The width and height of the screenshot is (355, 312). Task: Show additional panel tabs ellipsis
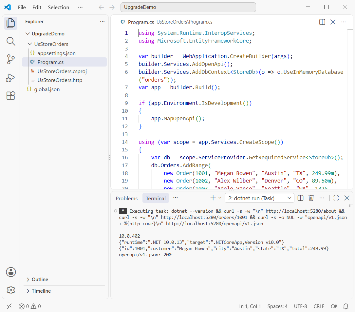(176, 198)
